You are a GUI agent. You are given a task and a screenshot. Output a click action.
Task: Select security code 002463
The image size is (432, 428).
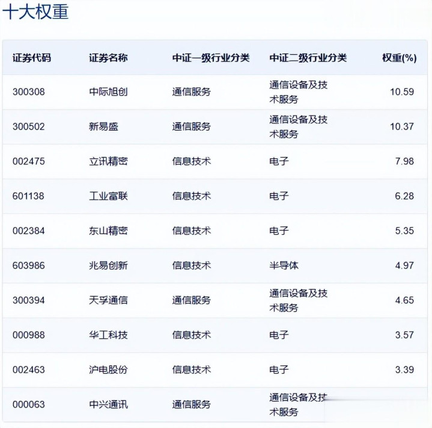[x=29, y=370]
